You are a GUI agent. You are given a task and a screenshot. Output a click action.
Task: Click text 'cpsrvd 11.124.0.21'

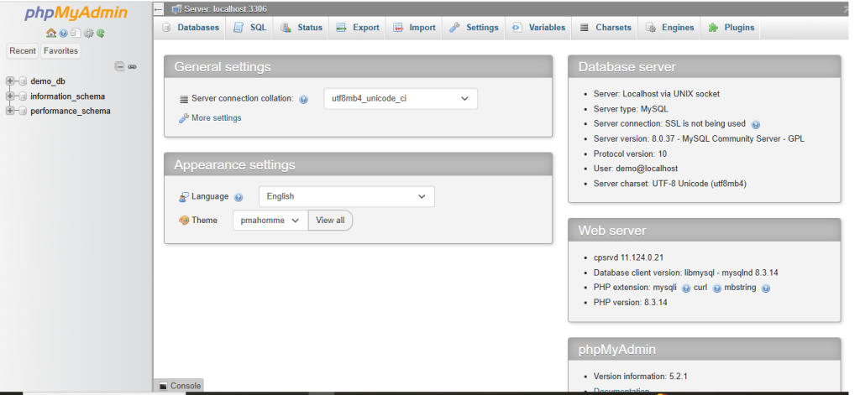[628, 257]
